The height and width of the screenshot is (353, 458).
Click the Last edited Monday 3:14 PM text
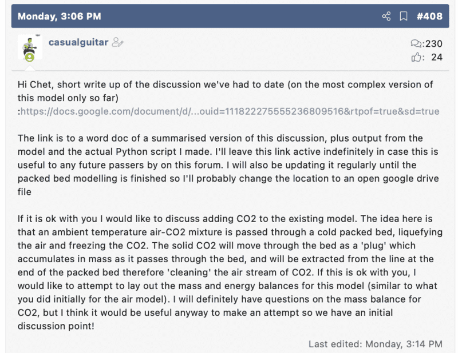375,344
